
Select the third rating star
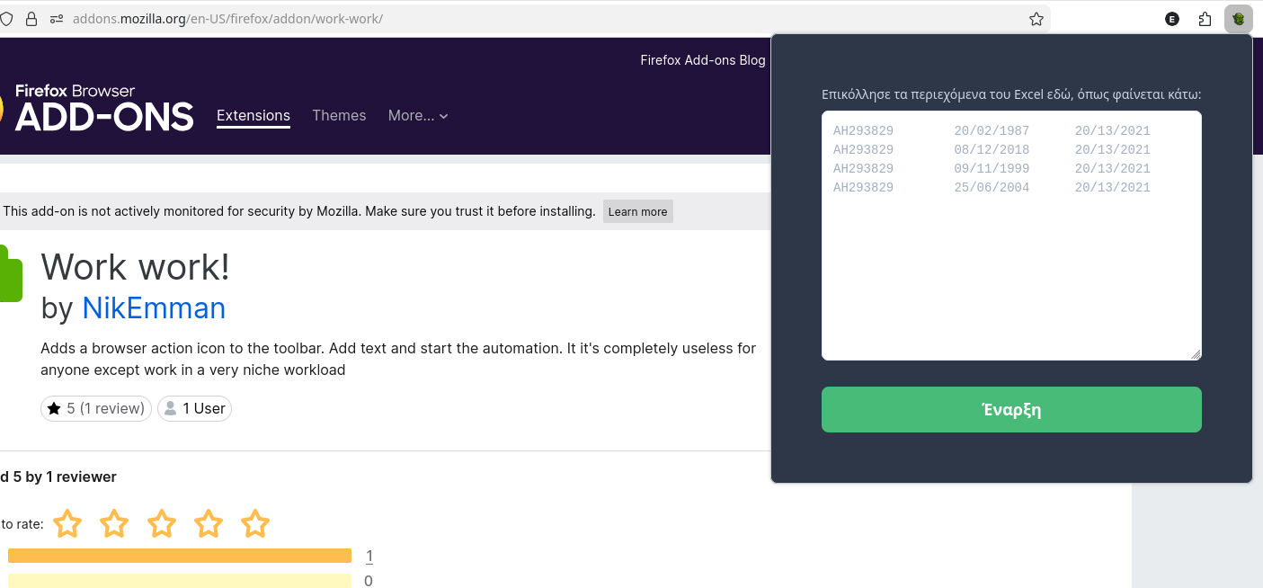pos(162,523)
